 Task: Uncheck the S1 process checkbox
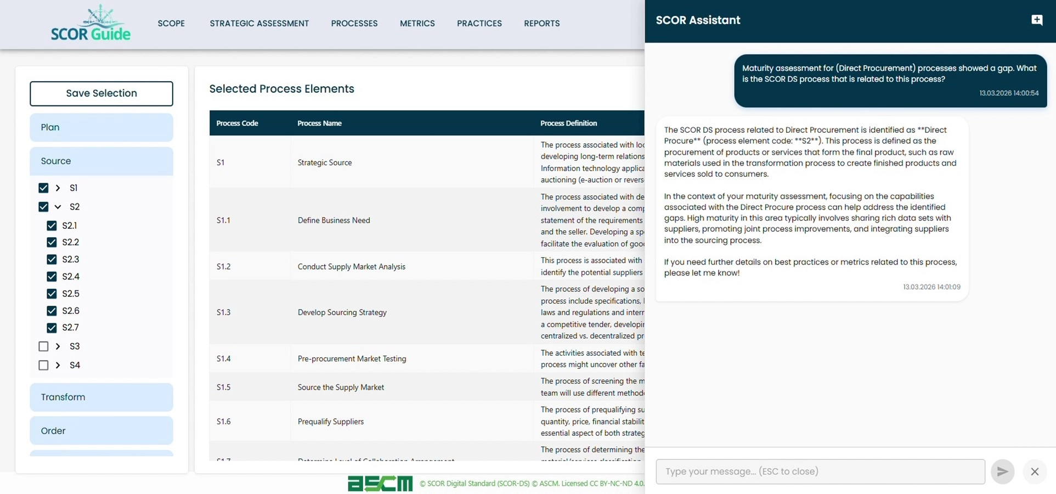pos(44,188)
